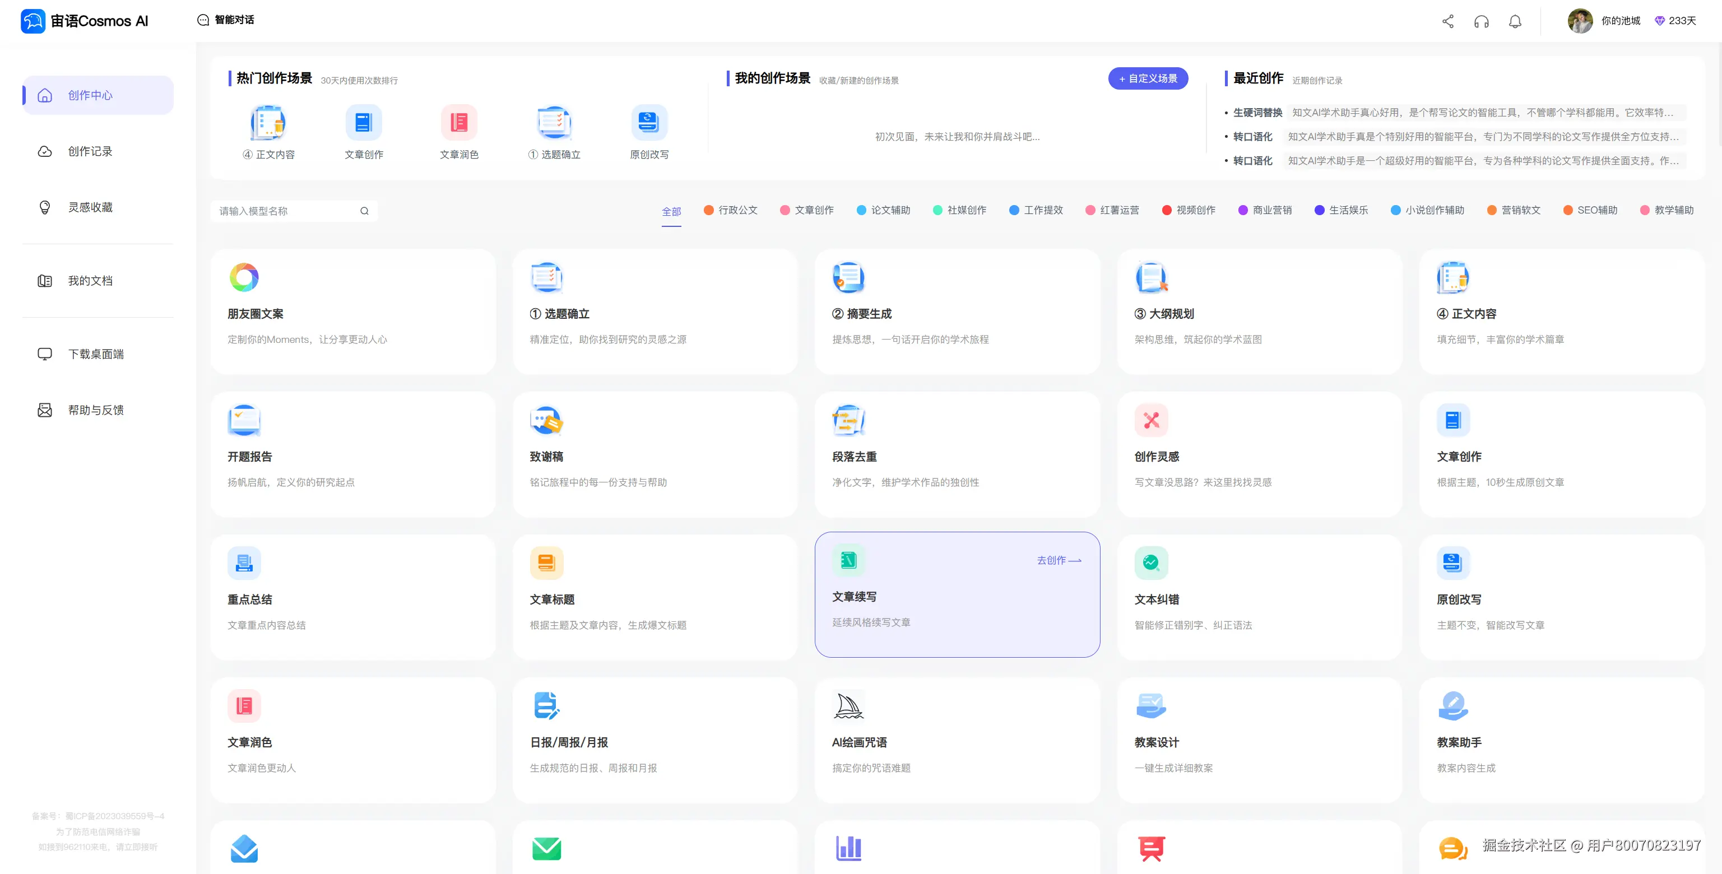Viewport: 1722px width, 874px height.
Task: Click 去创作 link on 文章续写 card
Action: tap(1058, 561)
